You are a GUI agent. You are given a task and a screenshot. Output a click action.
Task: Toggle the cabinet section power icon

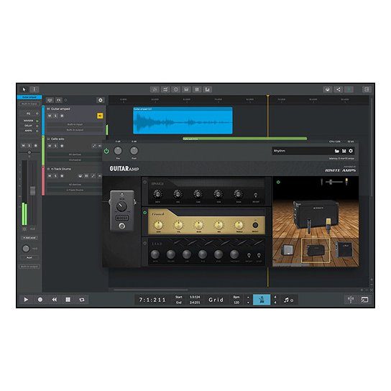278,183
